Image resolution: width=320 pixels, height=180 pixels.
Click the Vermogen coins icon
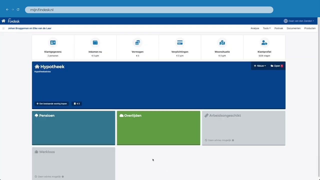(x=137, y=43)
